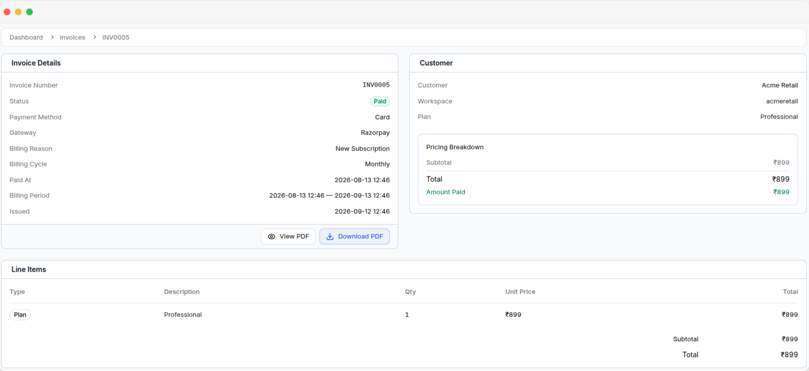Image resolution: width=809 pixels, height=371 pixels.
Task: Click the quantity 1 cell
Action: tap(407, 315)
